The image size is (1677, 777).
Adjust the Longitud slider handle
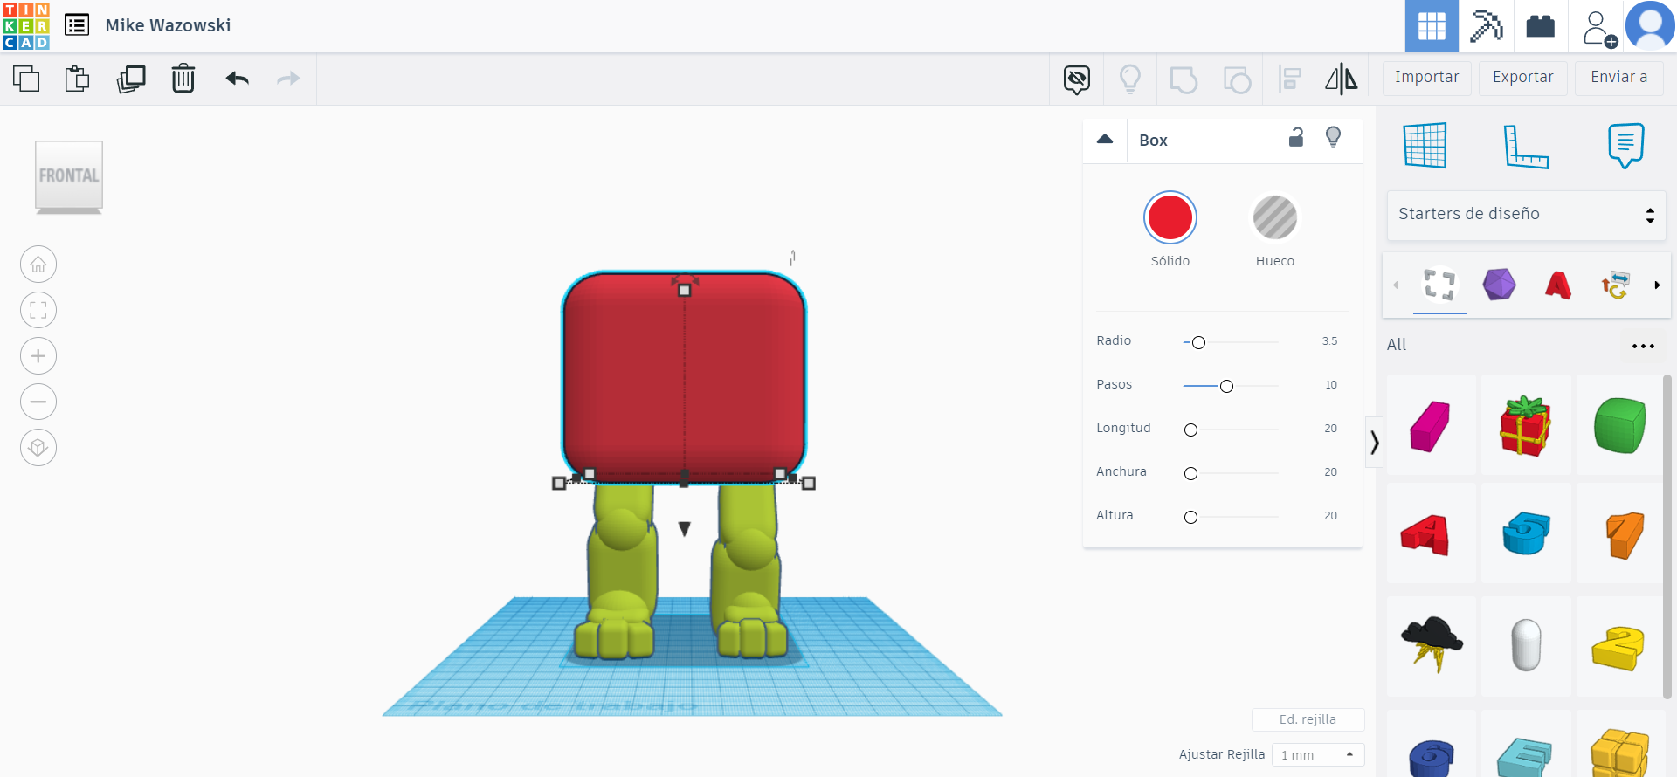tap(1190, 430)
